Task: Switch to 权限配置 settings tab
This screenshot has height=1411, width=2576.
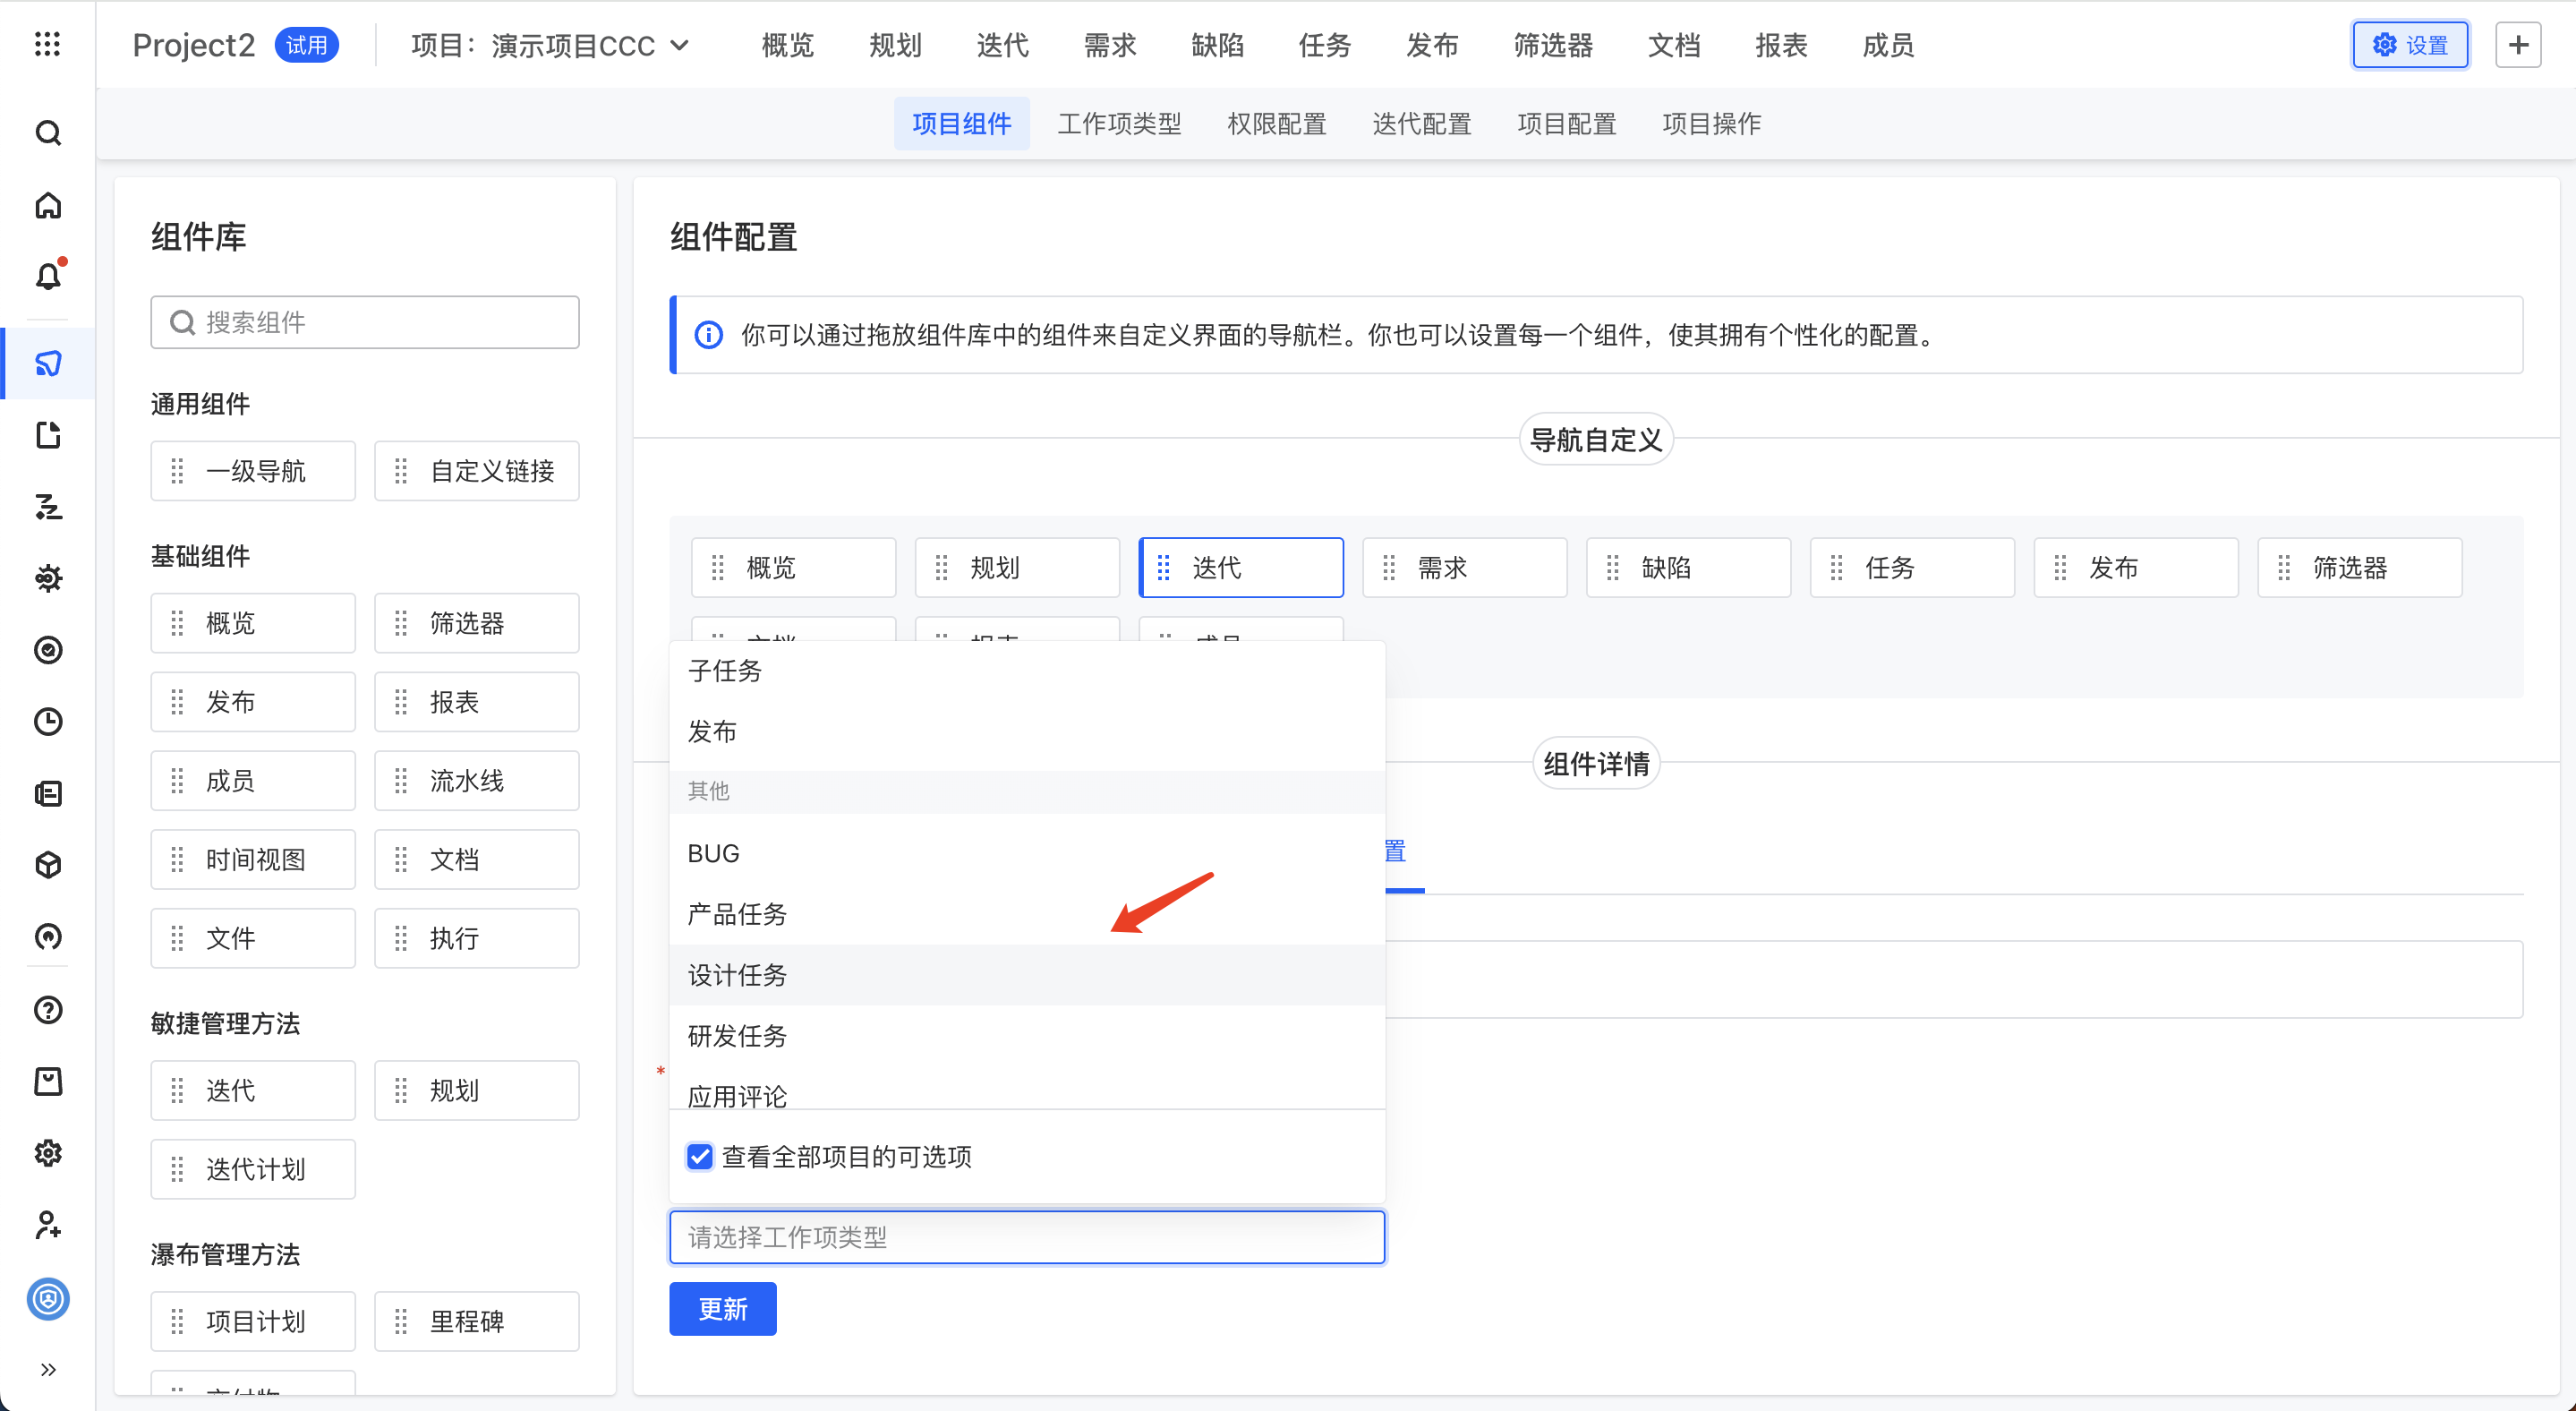Action: pos(1276,124)
